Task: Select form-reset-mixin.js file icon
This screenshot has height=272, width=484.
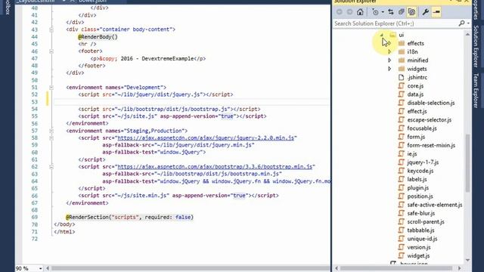Action: coord(401,145)
